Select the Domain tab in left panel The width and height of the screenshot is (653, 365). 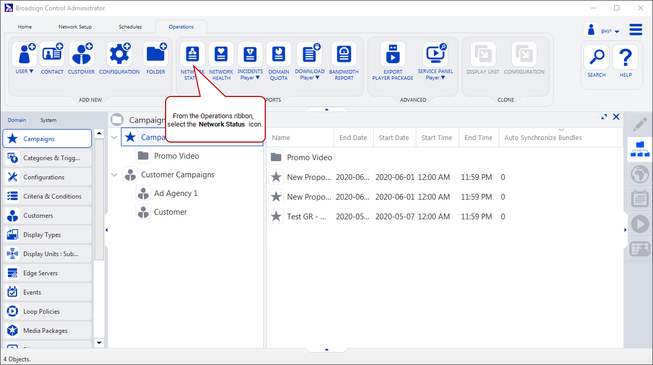17,120
